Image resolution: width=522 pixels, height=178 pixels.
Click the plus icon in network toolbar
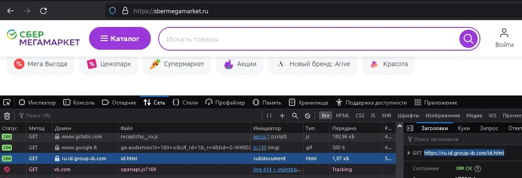point(282,116)
